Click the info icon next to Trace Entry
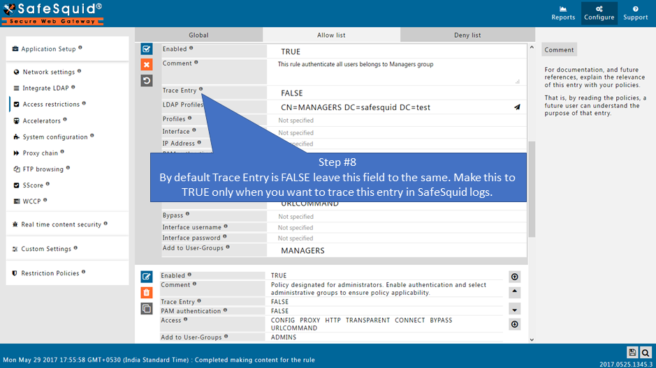 [x=201, y=89]
